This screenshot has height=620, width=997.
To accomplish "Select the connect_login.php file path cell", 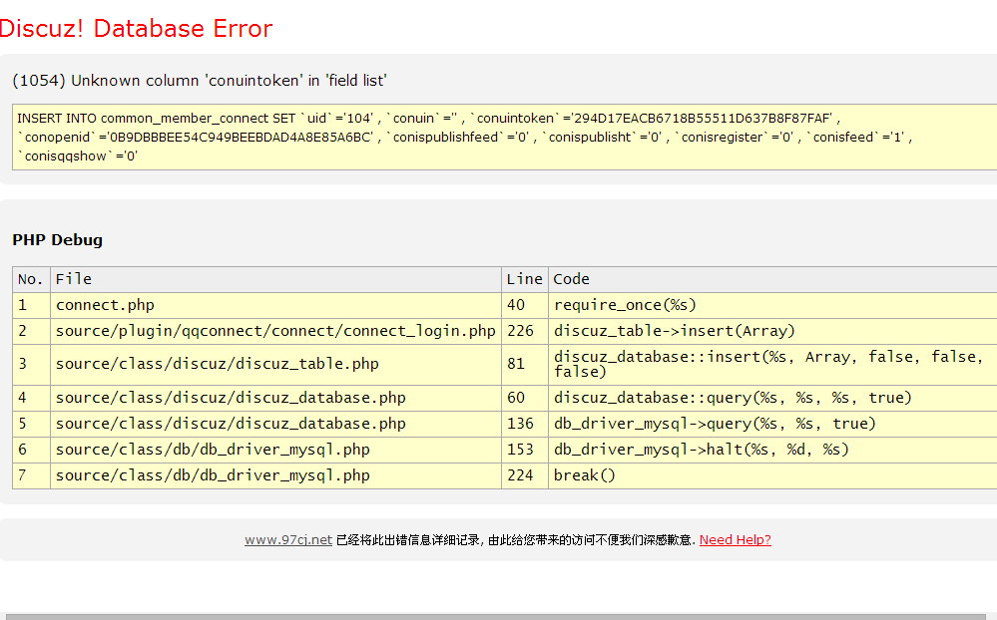I will point(275,331).
